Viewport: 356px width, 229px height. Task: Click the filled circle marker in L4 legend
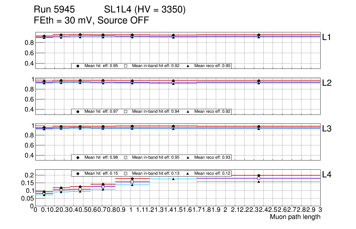click(78, 173)
